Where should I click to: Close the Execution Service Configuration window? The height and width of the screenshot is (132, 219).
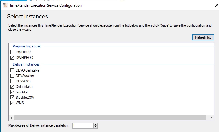coord(217,5)
